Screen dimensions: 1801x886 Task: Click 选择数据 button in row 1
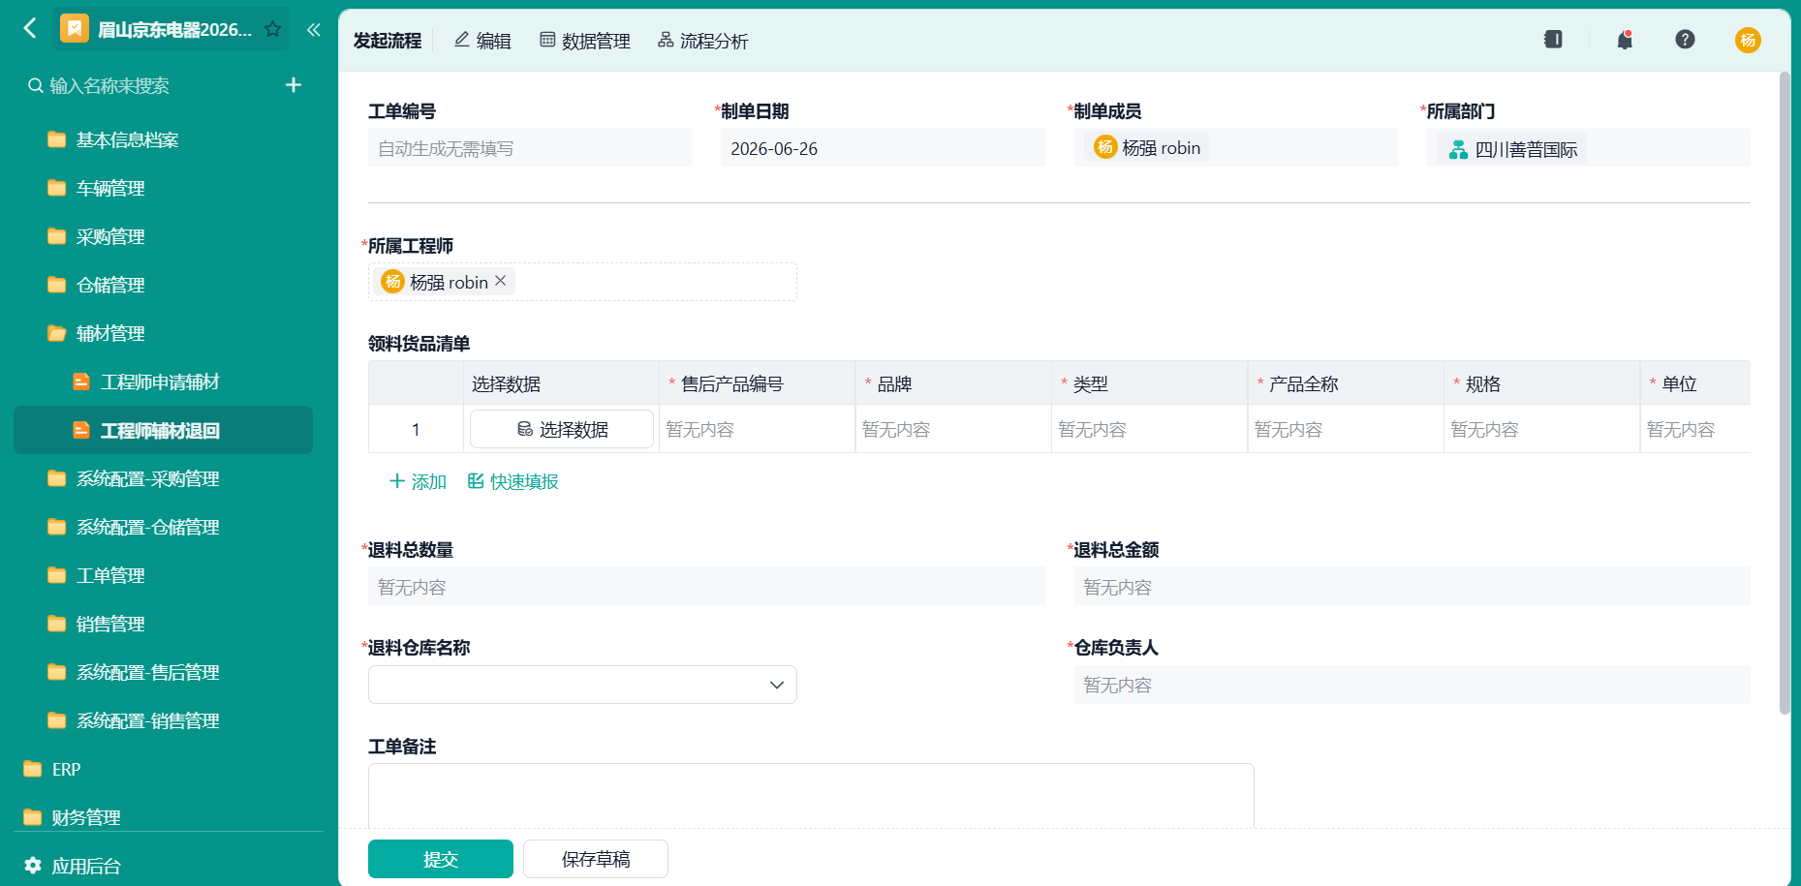coord(562,429)
